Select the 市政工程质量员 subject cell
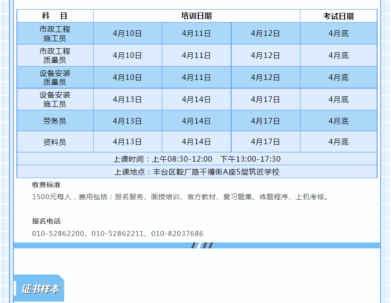391x303 pixels. 55,56
